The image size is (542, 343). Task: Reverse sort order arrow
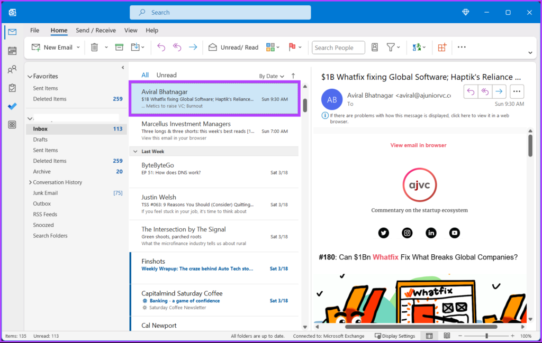[293, 76]
